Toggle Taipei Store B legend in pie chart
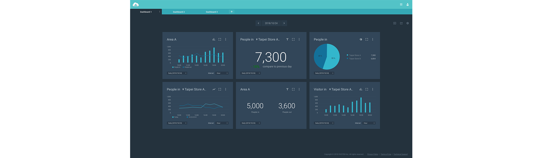The width and height of the screenshot is (543, 158). click(355, 59)
